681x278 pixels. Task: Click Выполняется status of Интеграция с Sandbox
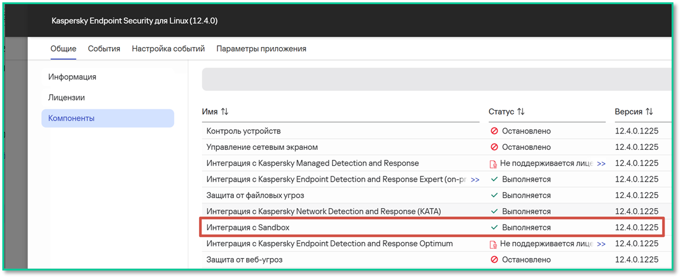tap(526, 227)
